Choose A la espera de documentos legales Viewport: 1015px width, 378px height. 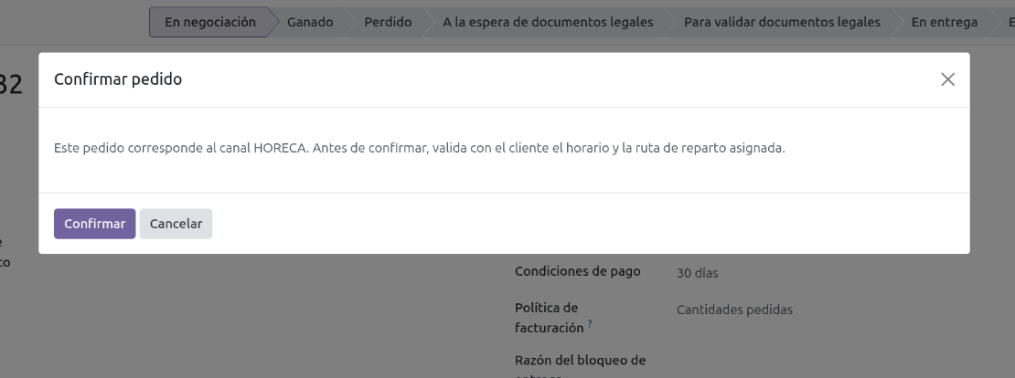548,22
